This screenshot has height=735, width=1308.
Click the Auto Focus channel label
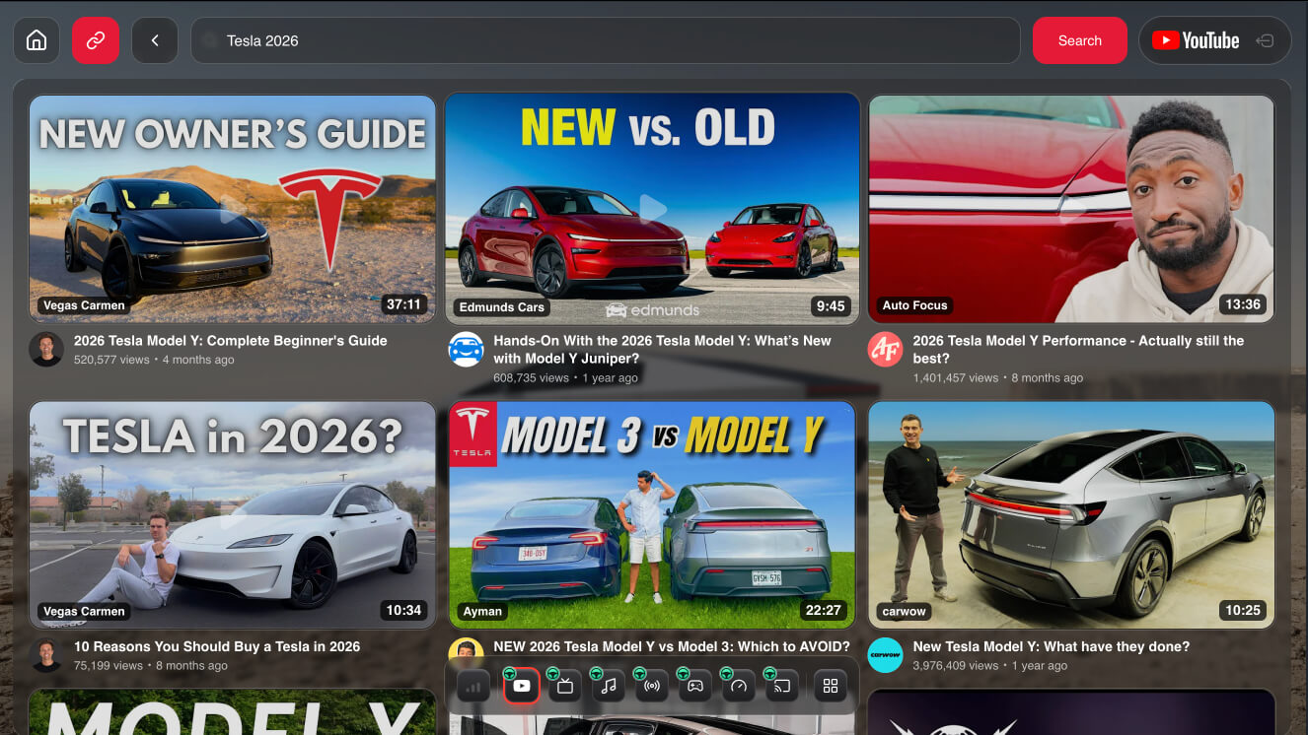coord(914,305)
